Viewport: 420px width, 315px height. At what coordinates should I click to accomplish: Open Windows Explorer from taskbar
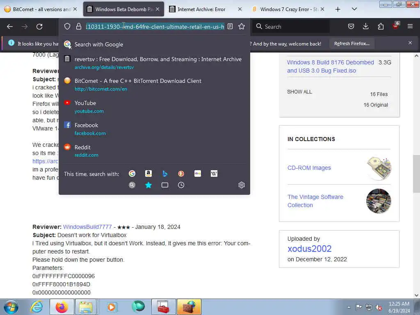point(85,307)
